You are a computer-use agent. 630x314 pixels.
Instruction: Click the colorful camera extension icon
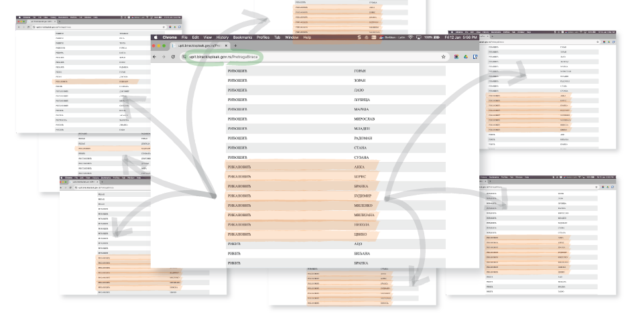456,57
